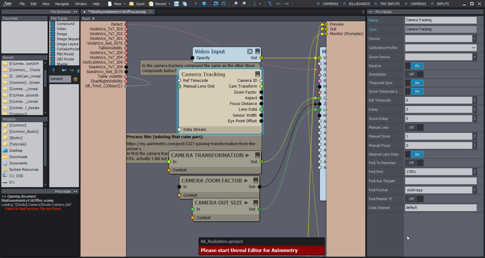485x258 pixels.
Task: Click the Save document icon
Action: coord(177,4)
